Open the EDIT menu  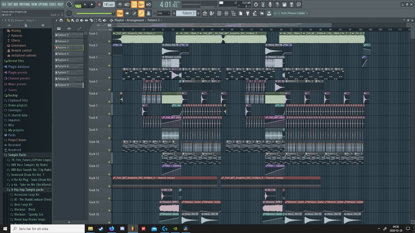point(10,4)
